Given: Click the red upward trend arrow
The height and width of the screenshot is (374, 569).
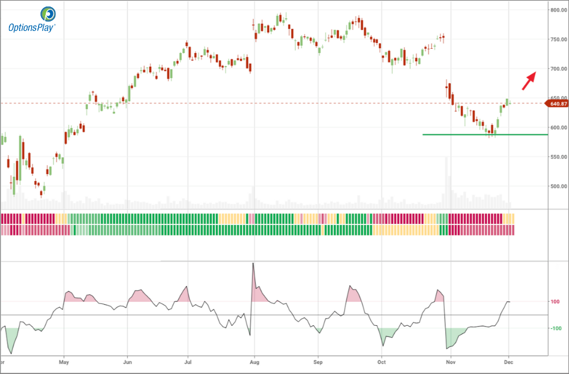Looking at the screenshot, I should [529, 81].
